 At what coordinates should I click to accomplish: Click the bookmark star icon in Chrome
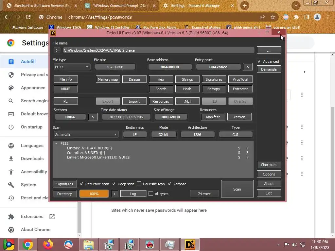tap(273, 17)
